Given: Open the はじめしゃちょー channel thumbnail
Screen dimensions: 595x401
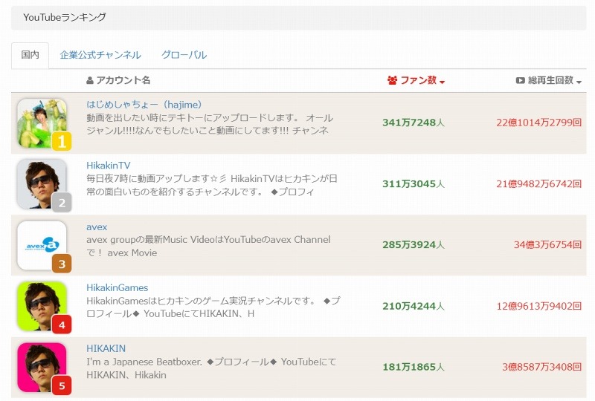Looking at the screenshot, I should pos(42,123).
